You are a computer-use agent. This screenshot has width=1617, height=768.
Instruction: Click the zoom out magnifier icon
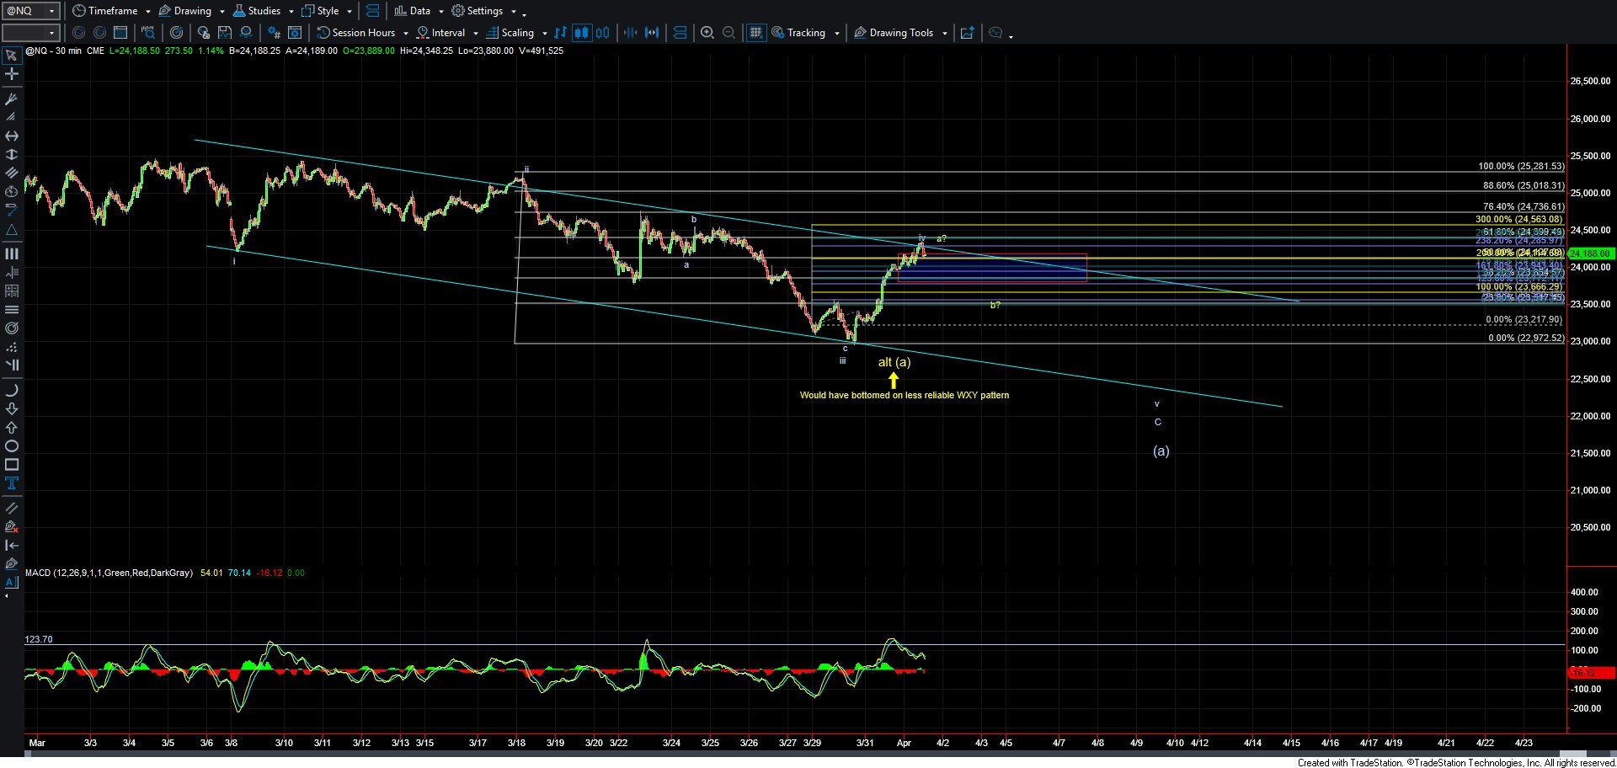pos(729,33)
